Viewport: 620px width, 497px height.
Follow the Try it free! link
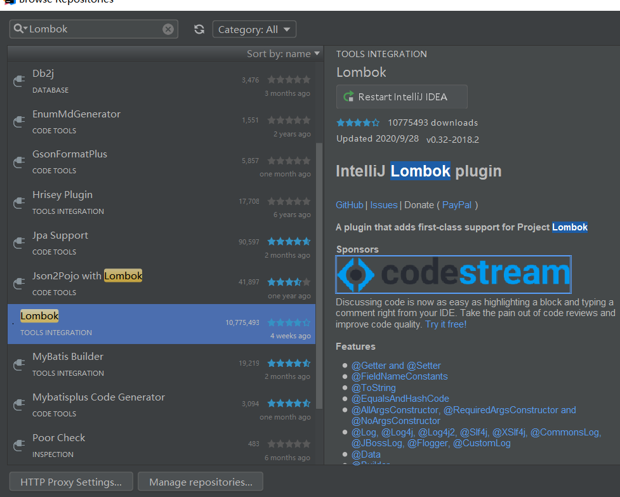(x=445, y=324)
